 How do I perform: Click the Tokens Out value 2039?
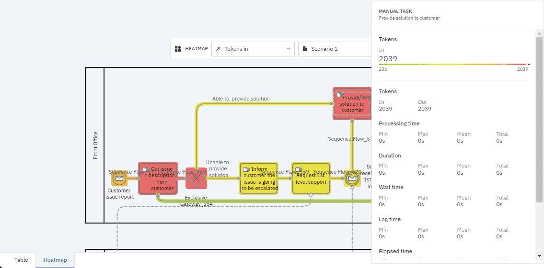click(x=425, y=109)
